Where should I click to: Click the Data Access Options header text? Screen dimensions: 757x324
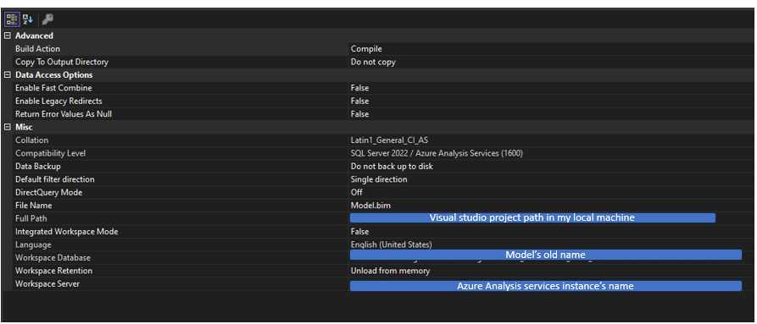tap(54, 75)
